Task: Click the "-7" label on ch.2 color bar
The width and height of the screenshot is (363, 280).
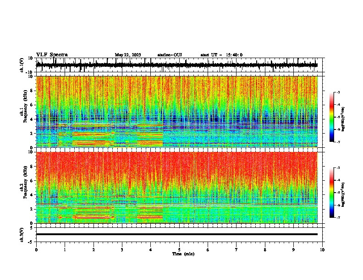Action: pos(338,218)
